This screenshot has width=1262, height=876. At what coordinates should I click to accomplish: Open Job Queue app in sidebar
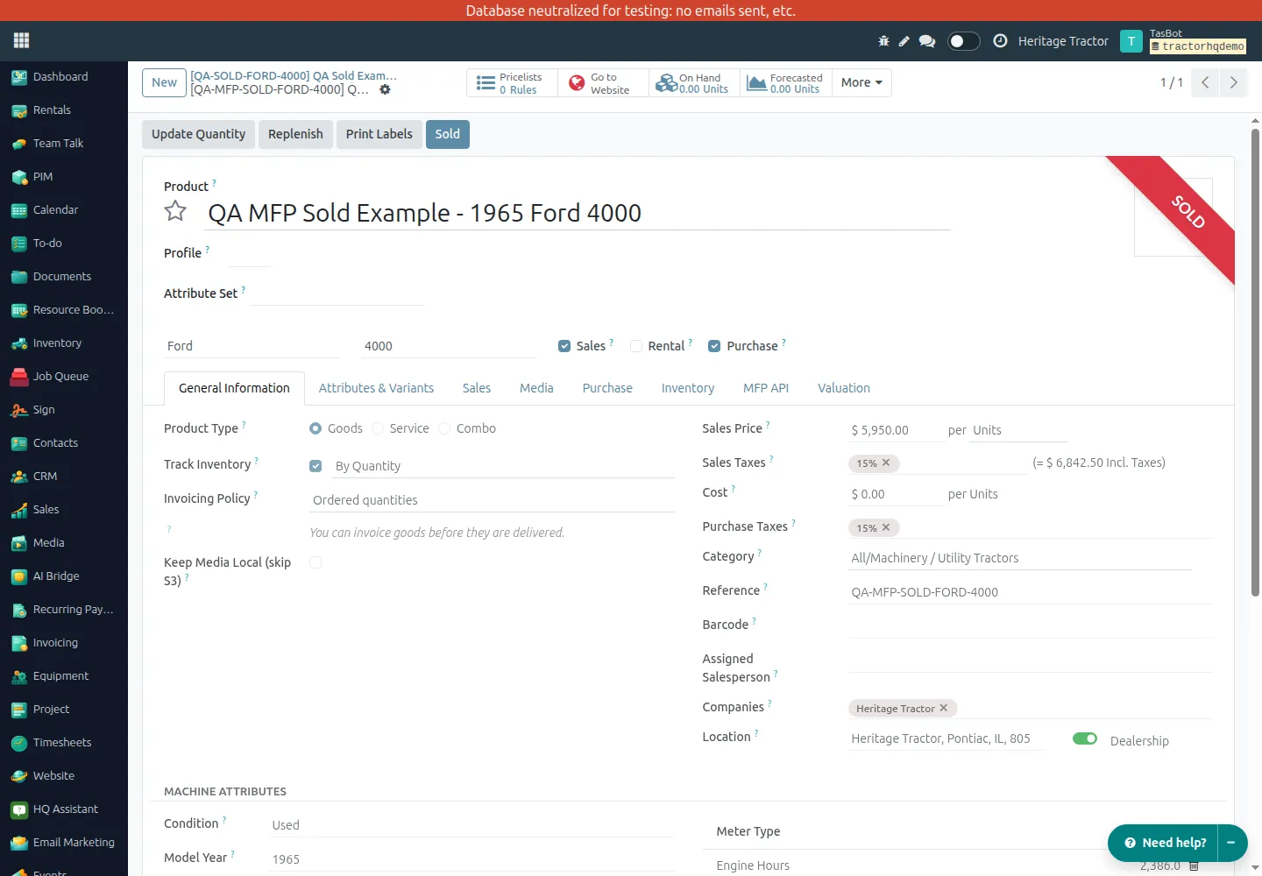(x=63, y=377)
